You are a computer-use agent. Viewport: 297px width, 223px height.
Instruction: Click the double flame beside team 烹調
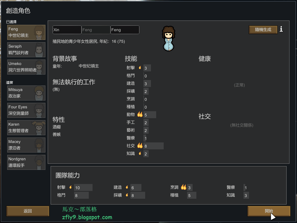point(184,187)
